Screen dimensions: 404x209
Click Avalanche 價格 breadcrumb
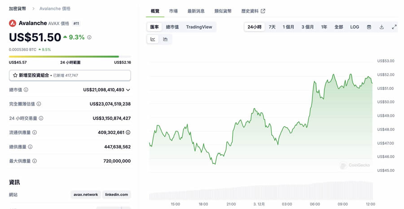pyautogui.click(x=55, y=9)
